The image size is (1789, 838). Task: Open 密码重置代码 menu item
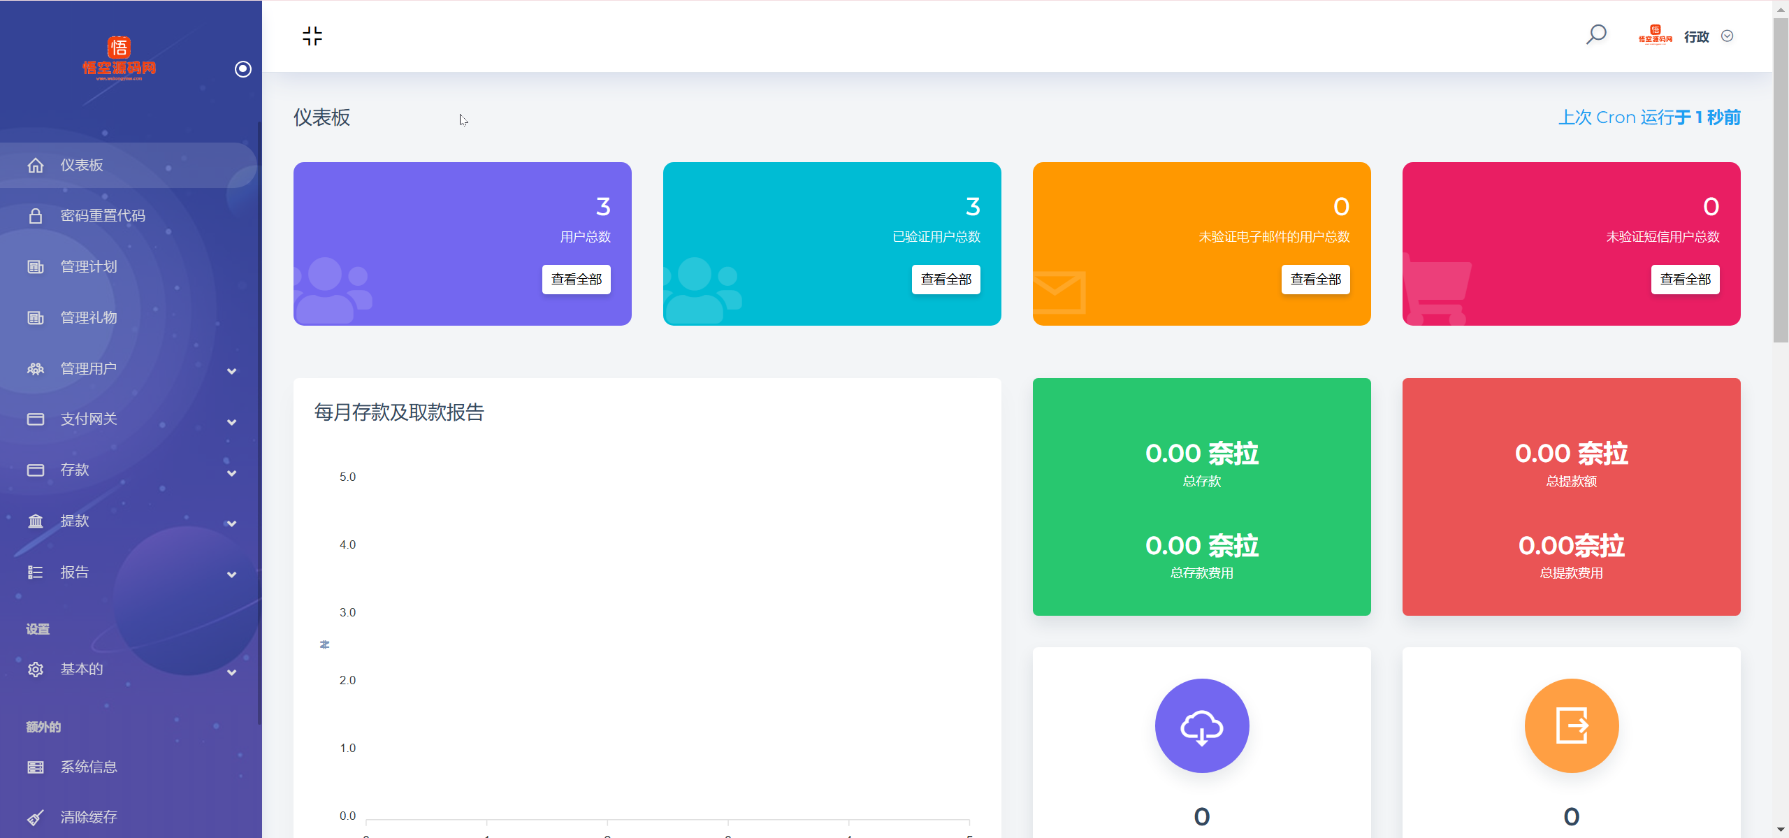click(129, 216)
